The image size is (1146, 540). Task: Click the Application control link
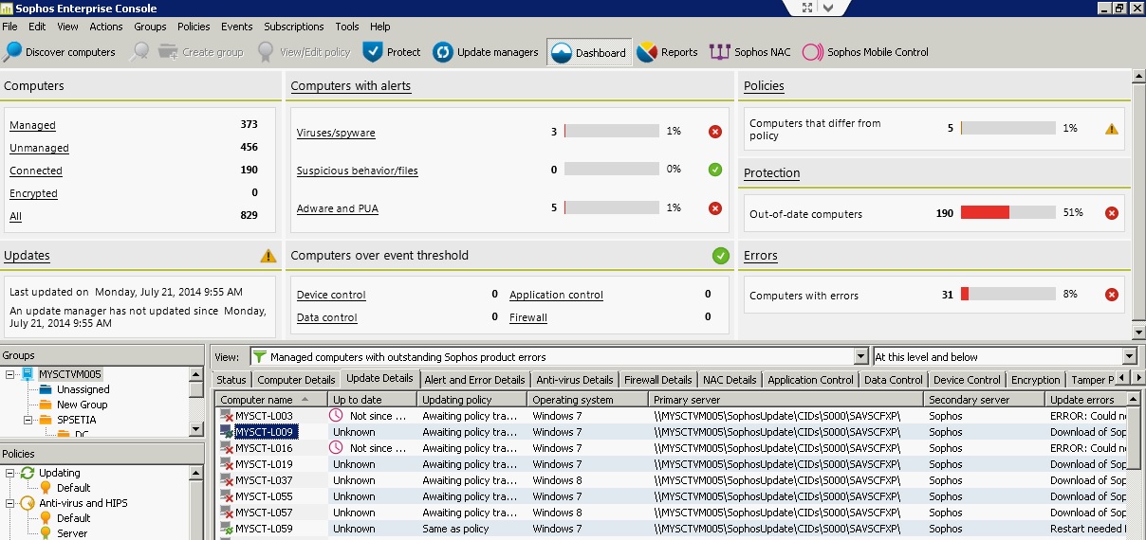pyautogui.click(x=556, y=295)
